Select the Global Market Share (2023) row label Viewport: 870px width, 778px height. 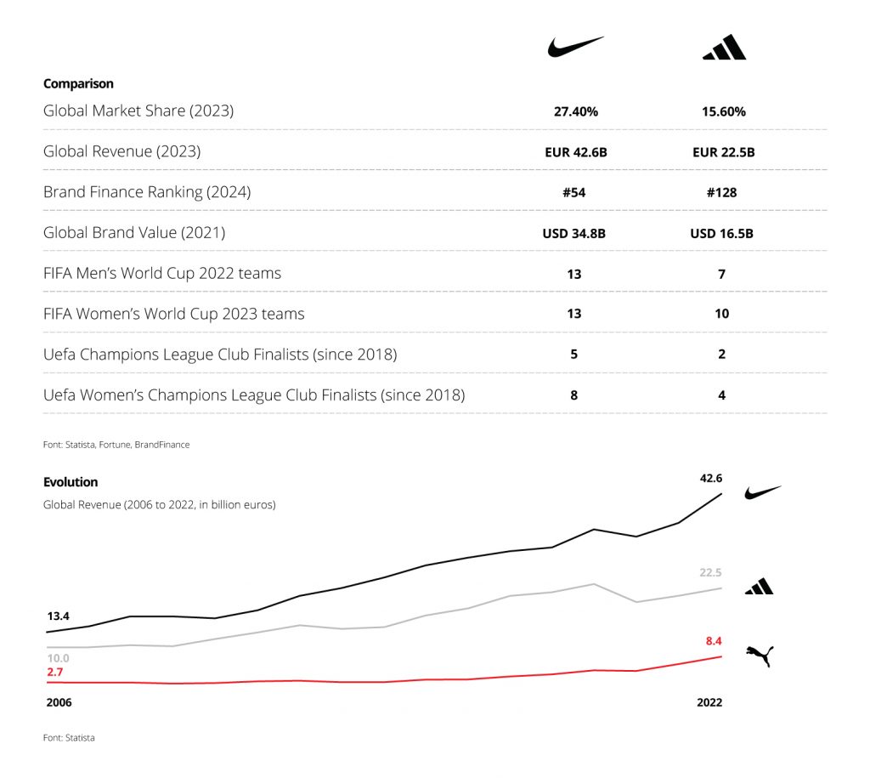[x=138, y=111]
